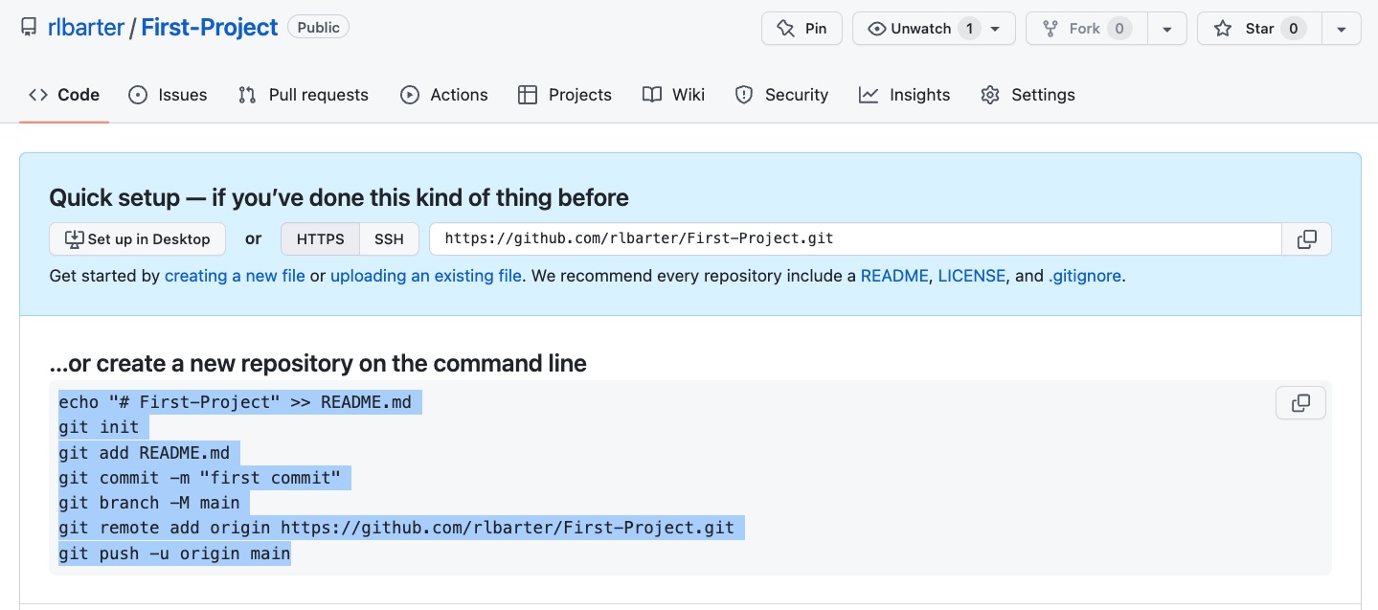Open the Issues tab
This screenshot has height=610, width=1378.
coord(168,95)
